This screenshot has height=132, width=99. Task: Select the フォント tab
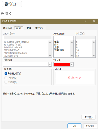[19, 28]
